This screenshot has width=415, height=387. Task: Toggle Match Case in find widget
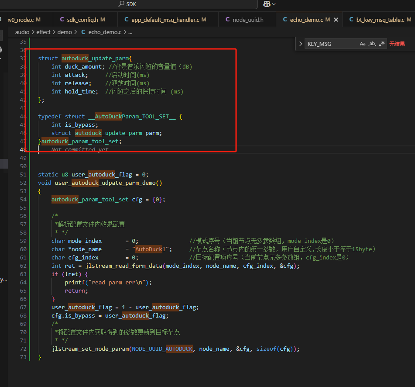click(x=363, y=44)
